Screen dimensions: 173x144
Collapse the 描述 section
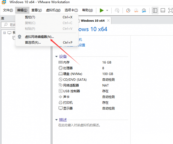click(x=56, y=120)
